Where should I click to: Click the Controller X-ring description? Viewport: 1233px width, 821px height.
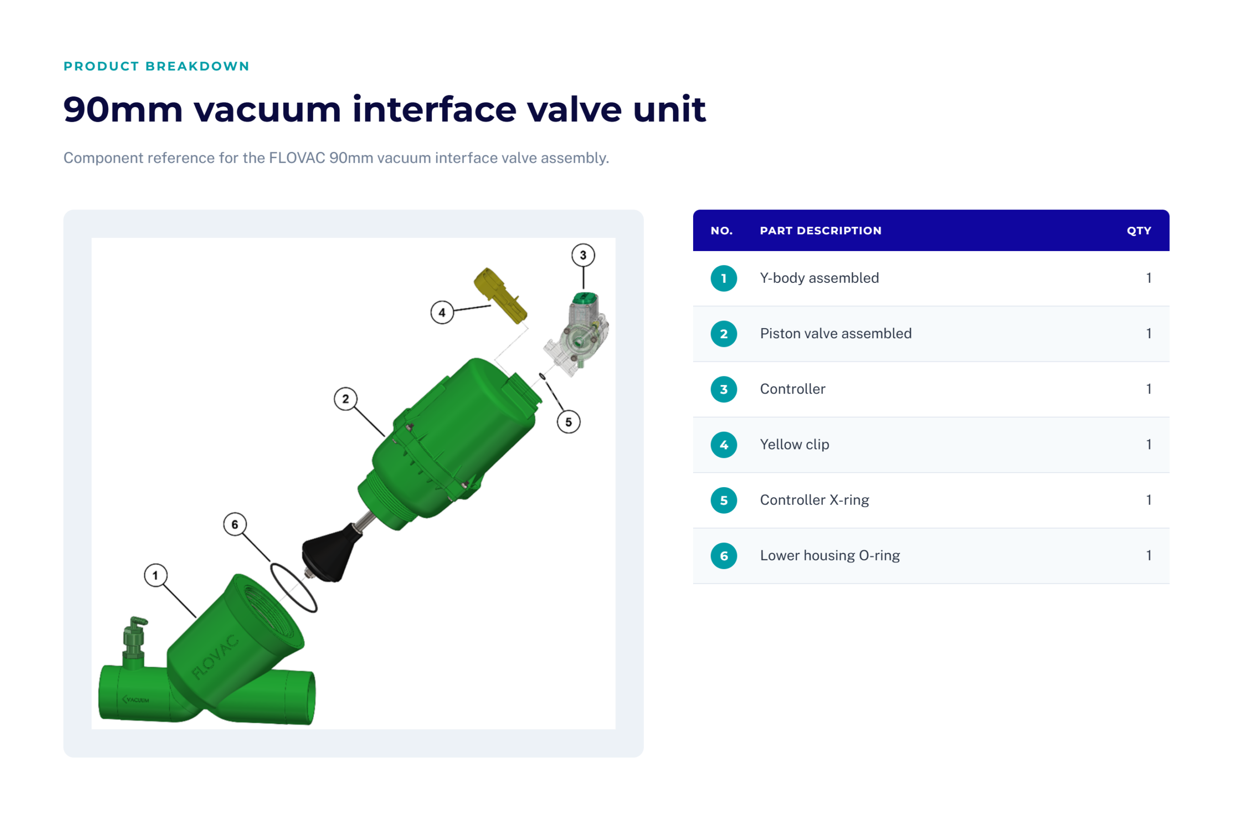814,500
